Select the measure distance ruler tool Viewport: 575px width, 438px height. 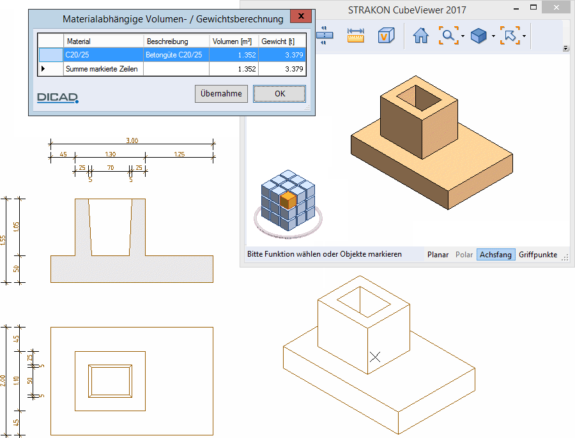tap(355, 36)
